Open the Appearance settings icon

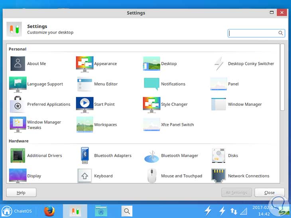[x=85, y=64]
